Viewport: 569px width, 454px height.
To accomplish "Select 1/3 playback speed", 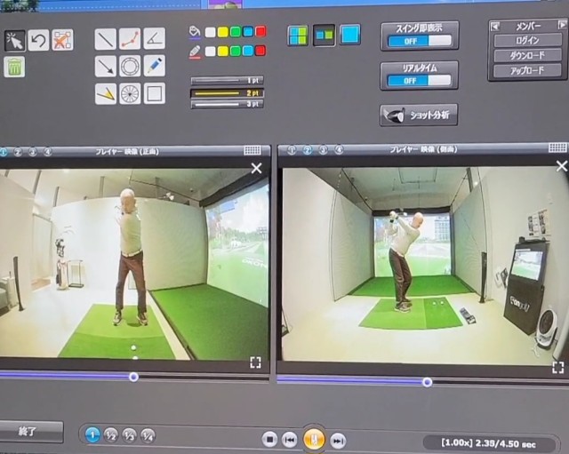I will [129, 435].
